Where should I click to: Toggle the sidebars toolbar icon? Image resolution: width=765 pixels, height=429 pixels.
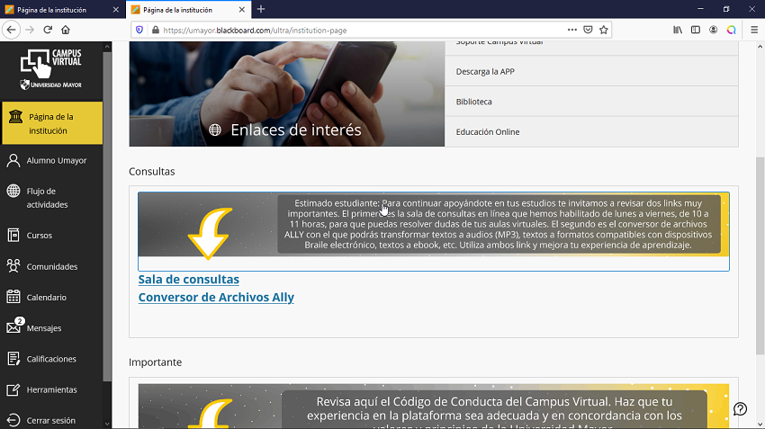(696, 30)
